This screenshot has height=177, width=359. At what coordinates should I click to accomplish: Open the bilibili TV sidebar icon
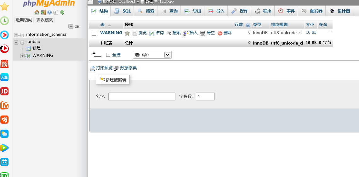click(4, 162)
